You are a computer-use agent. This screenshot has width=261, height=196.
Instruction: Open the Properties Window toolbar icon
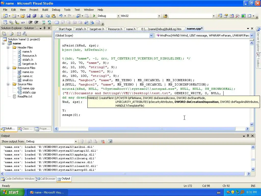[x=226, y=16]
